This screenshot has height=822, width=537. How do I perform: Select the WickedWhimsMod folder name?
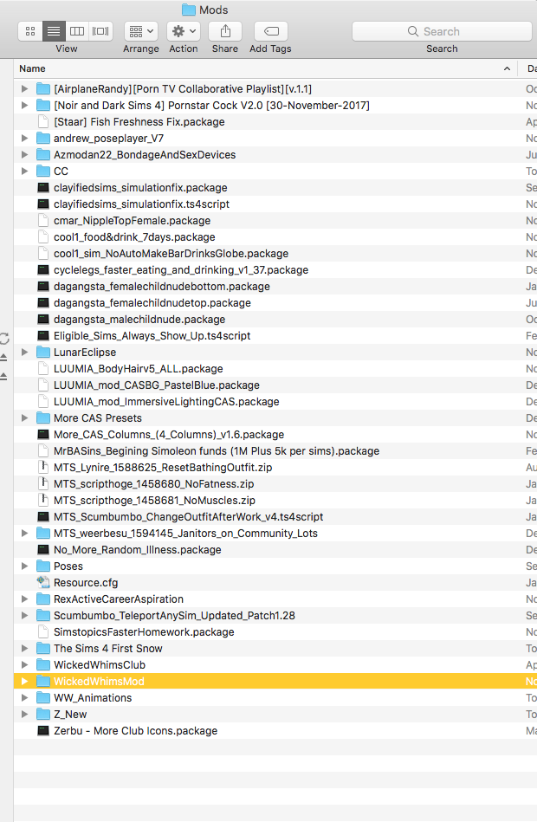[99, 682]
